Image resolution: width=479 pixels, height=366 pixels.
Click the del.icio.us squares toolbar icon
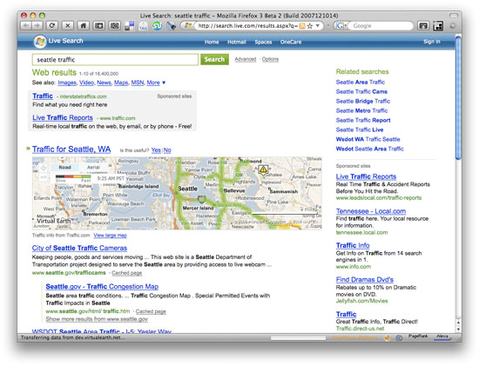tap(129, 26)
